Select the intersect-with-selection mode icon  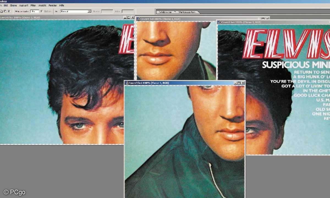point(9,11)
